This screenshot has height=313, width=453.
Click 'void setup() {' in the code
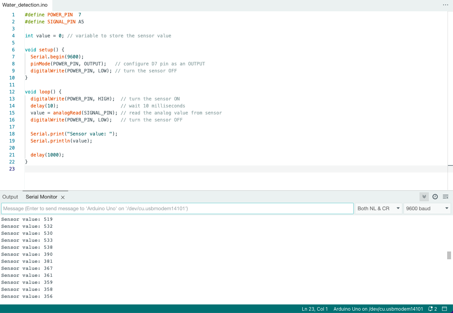click(x=44, y=50)
